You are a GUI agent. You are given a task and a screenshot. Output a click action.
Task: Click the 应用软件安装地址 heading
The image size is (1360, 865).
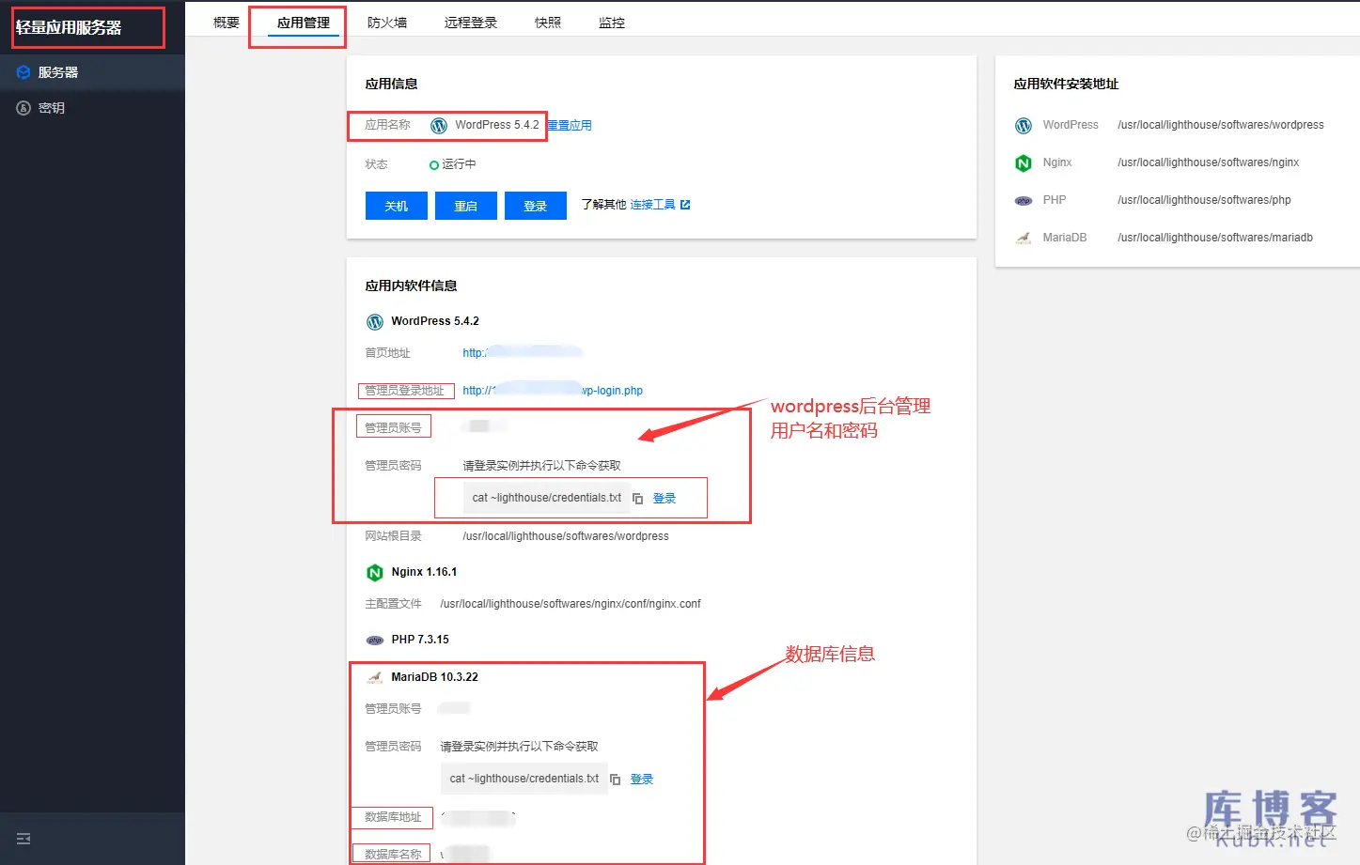point(1066,84)
